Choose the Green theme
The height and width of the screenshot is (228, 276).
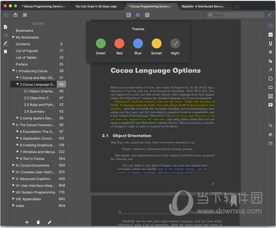[x=101, y=44]
